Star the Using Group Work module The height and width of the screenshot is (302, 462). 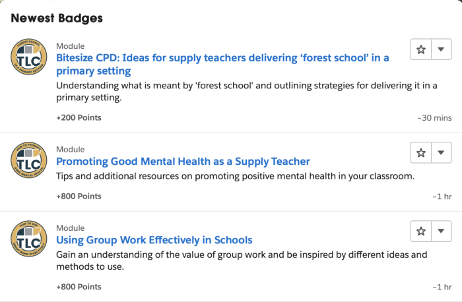click(421, 231)
